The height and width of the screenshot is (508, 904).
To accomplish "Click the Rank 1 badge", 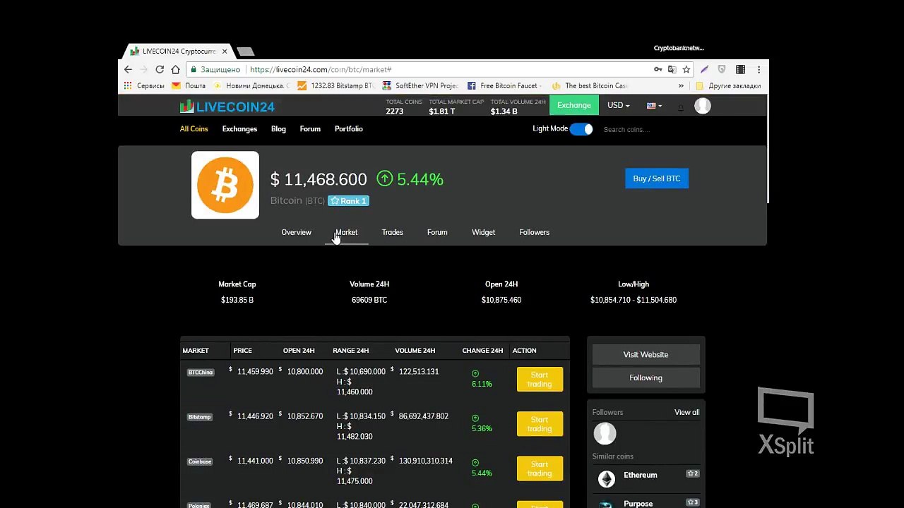I will tap(348, 201).
